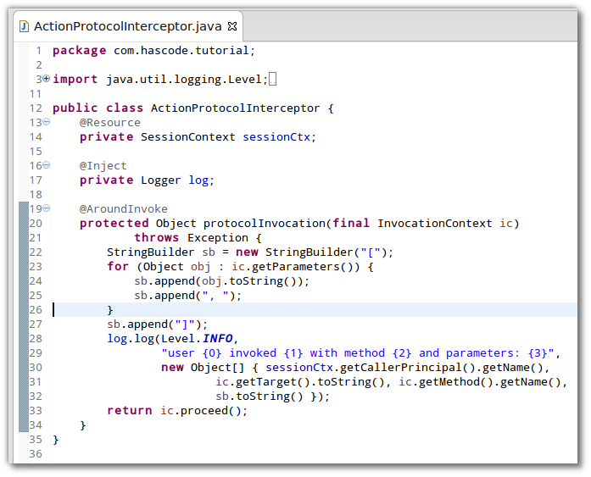Collapse the @Resource field fold marker

[46, 122]
